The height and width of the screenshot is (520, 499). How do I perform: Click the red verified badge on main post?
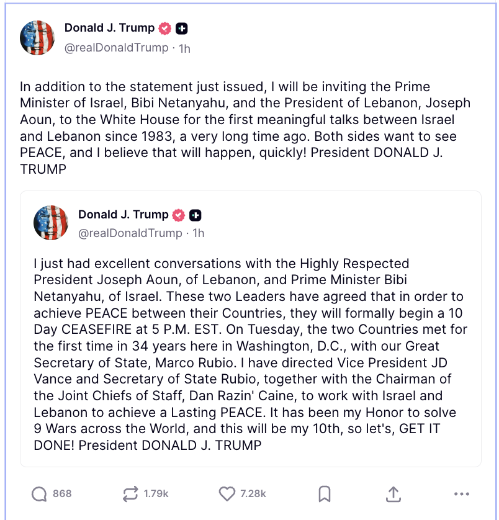(165, 29)
